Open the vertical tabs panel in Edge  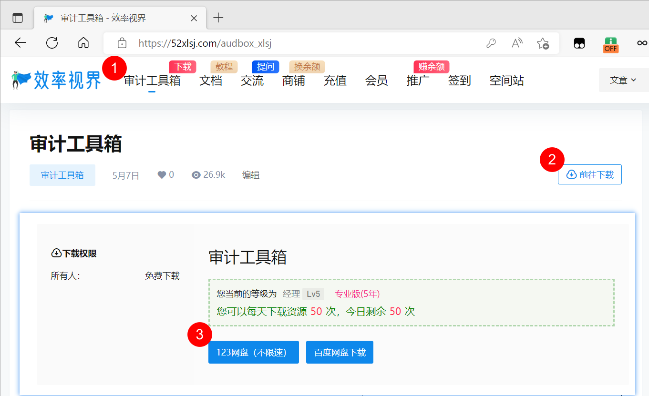pos(18,17)
